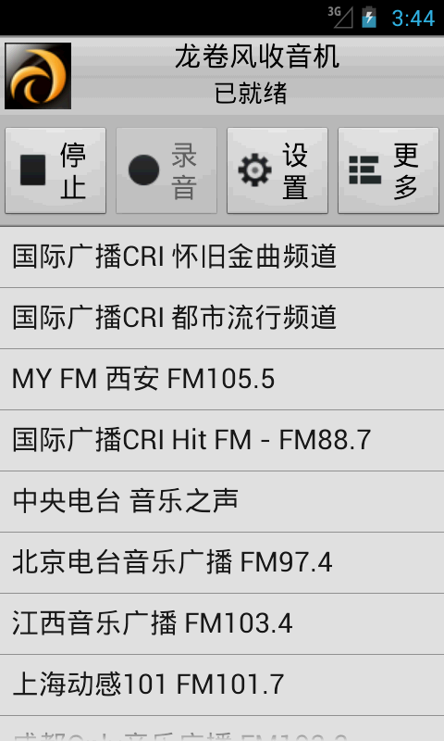Tap the 3:44 clock in status bar

(413, 19)
